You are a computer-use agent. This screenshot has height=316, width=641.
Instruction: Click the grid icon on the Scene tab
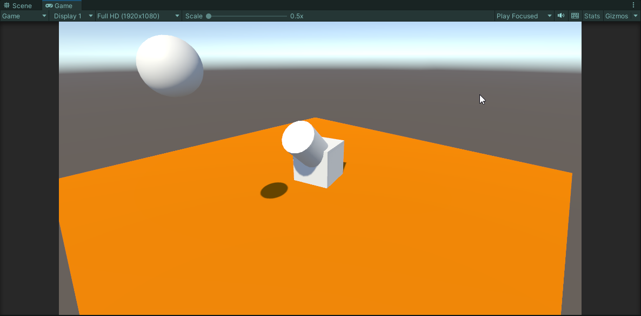[x=7, y=5]
